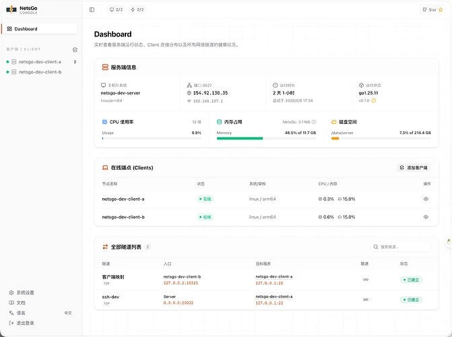
Task: Open system settings in sidebar
Action: (x=22, y=293)
